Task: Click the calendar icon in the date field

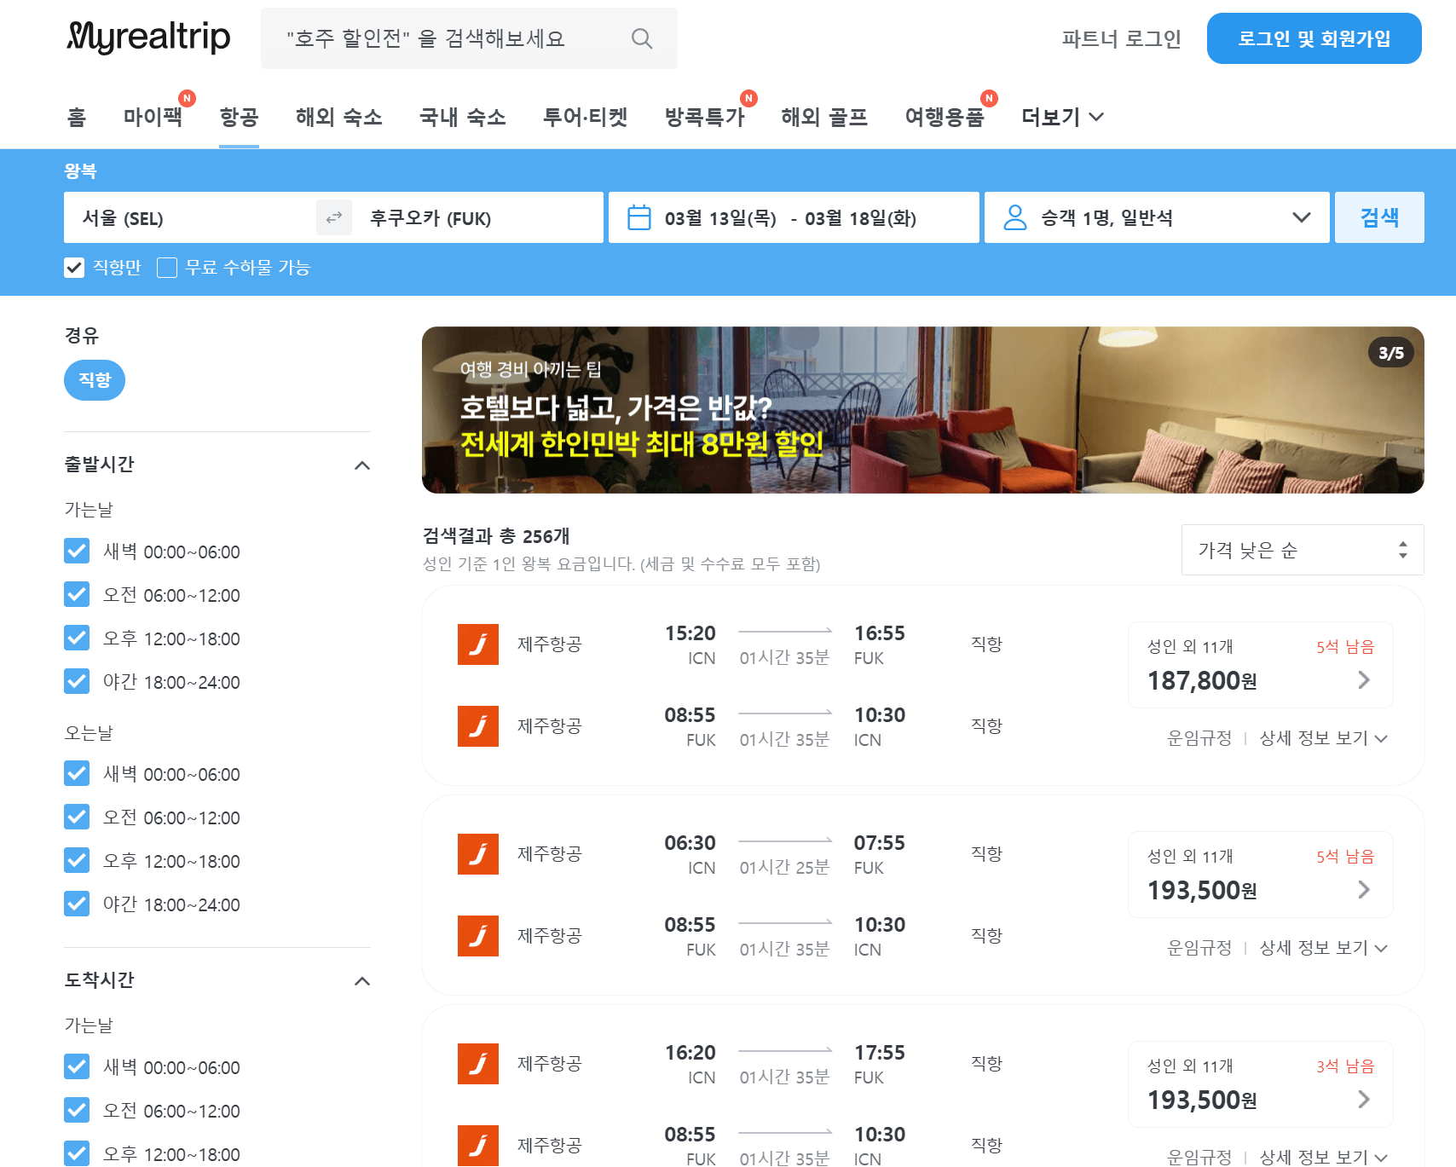Action: click(x=639, y=217)
